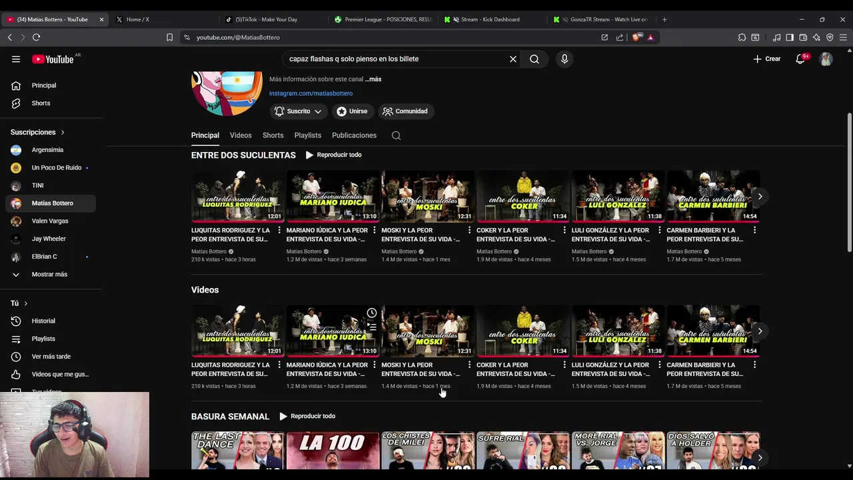Open TINI subscription channel
853x480 pixels.
click(x=51, y=185)
